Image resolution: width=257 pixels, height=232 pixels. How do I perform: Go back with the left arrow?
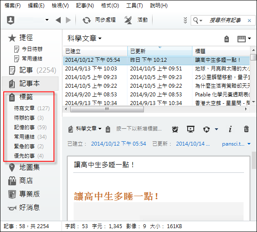58,20
